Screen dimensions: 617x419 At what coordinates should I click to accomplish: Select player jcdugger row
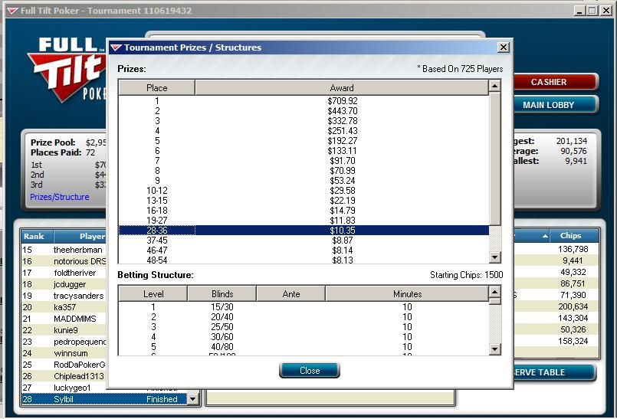pos(64,284)
